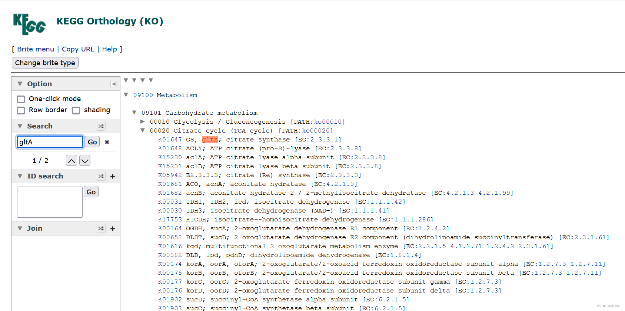Screen dimensions: 625x311
Task: Collapse the 00020 Citrate cycle node
Action: tap(143, 130)
